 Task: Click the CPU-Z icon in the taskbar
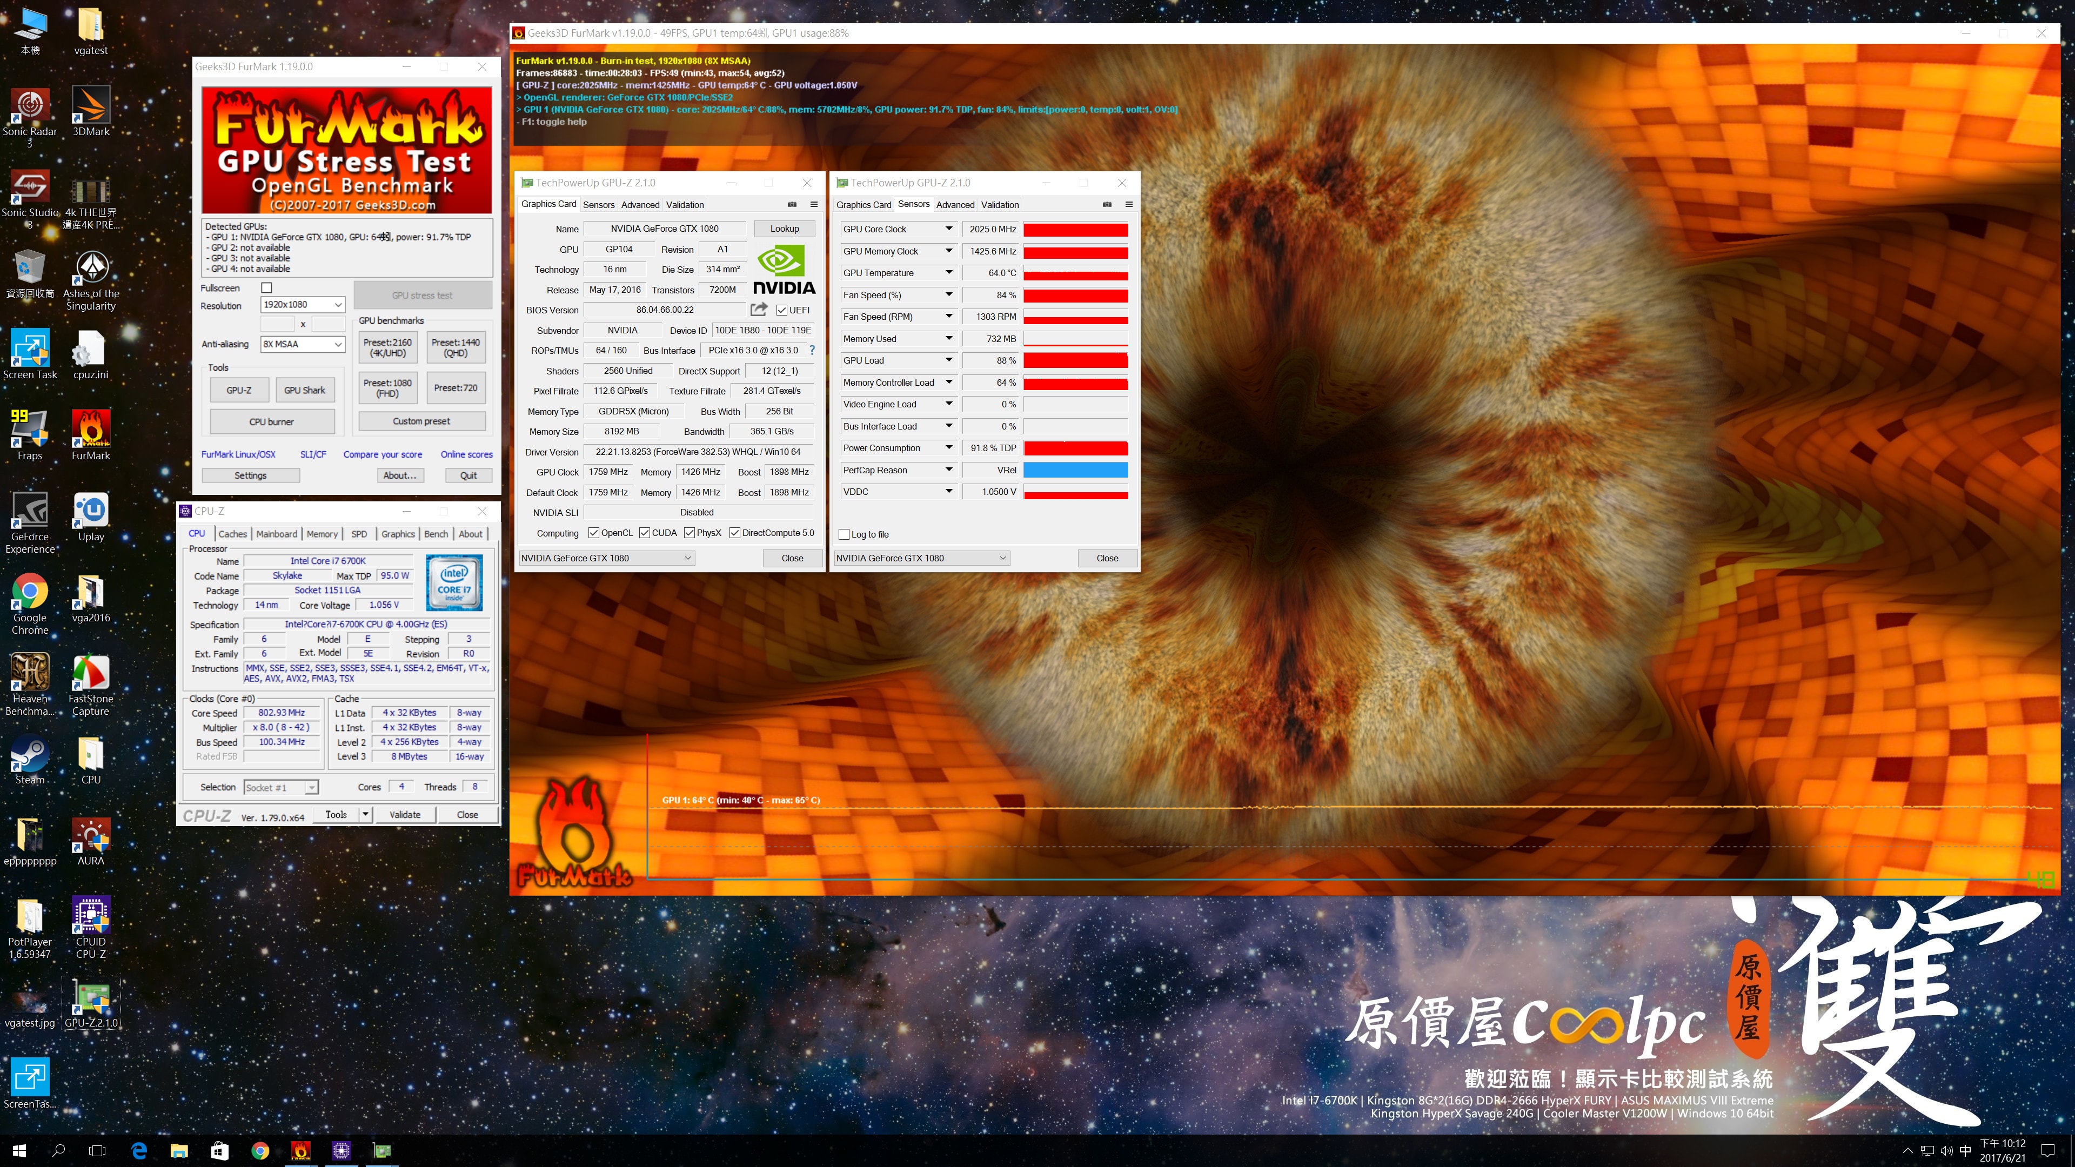(342, 1150)
